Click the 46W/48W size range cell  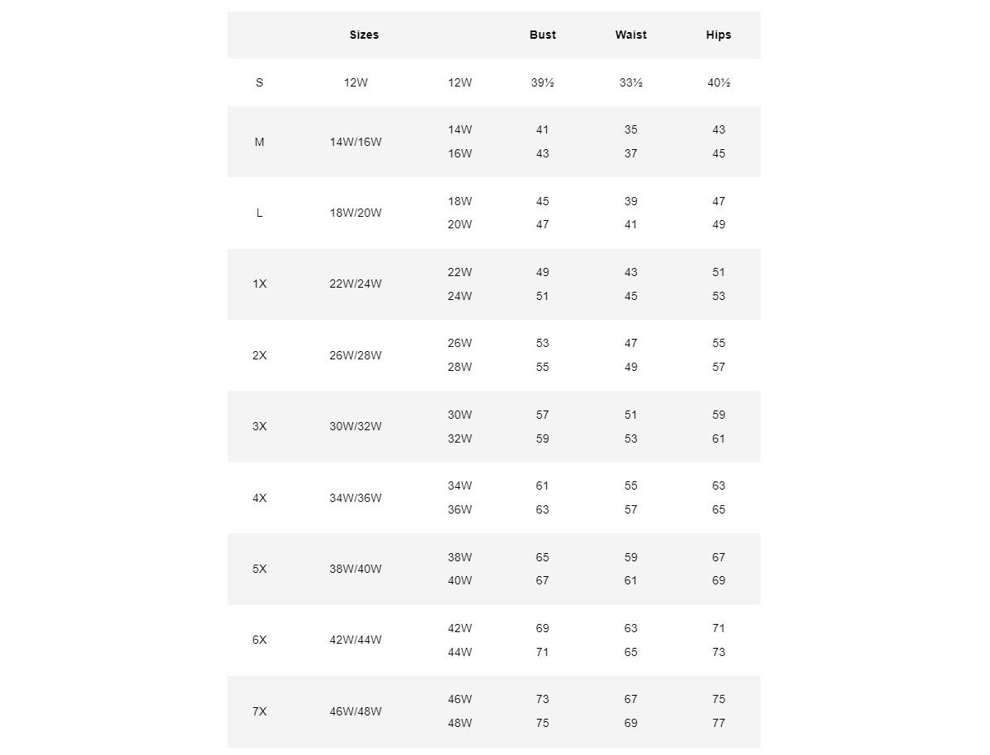pos(356,711)
